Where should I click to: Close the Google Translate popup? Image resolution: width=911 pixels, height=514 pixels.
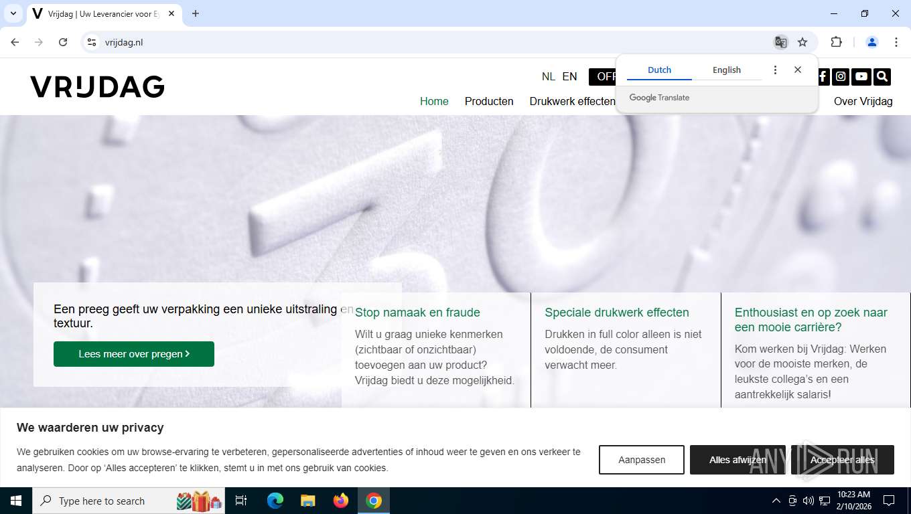(798, 70)
